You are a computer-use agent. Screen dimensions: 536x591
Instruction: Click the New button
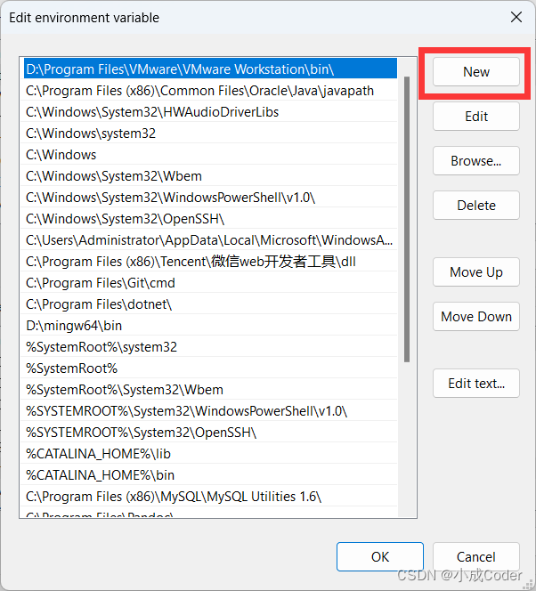click(x=476, y=72)
